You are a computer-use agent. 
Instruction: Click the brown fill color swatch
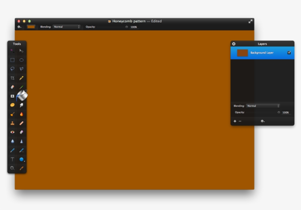(x=31, y=27)
